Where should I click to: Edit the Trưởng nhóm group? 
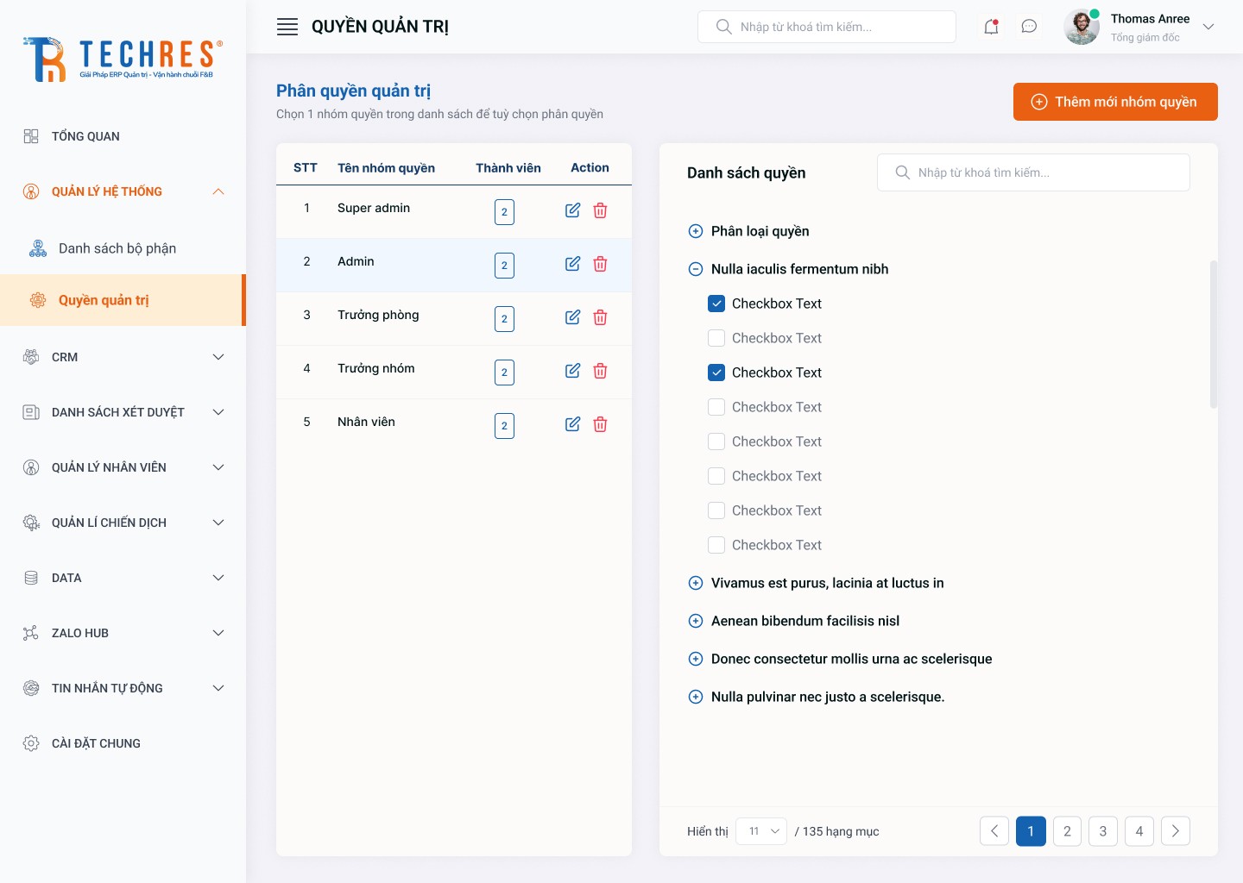pyautogui.click(x=572, y=371)
